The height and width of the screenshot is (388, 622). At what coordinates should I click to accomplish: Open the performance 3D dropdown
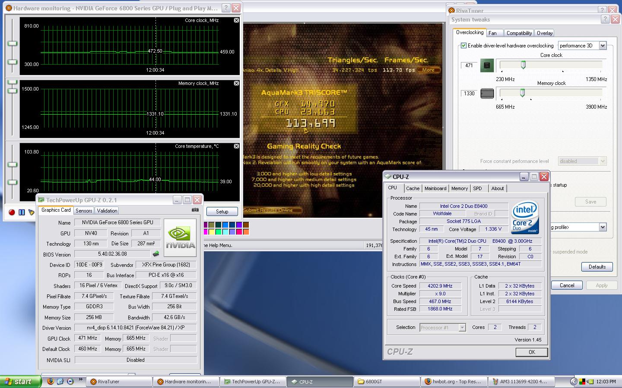pyautogui.click(x=603, y=45)
